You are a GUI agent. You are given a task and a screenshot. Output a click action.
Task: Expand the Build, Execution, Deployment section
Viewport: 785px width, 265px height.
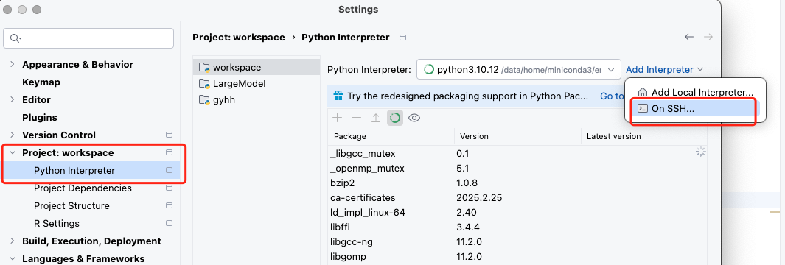click(x=13, y=241)
